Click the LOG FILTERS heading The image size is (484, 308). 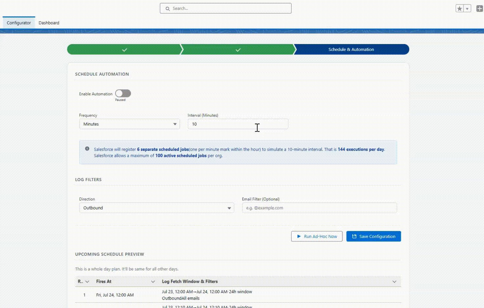[x=88, y=180]
